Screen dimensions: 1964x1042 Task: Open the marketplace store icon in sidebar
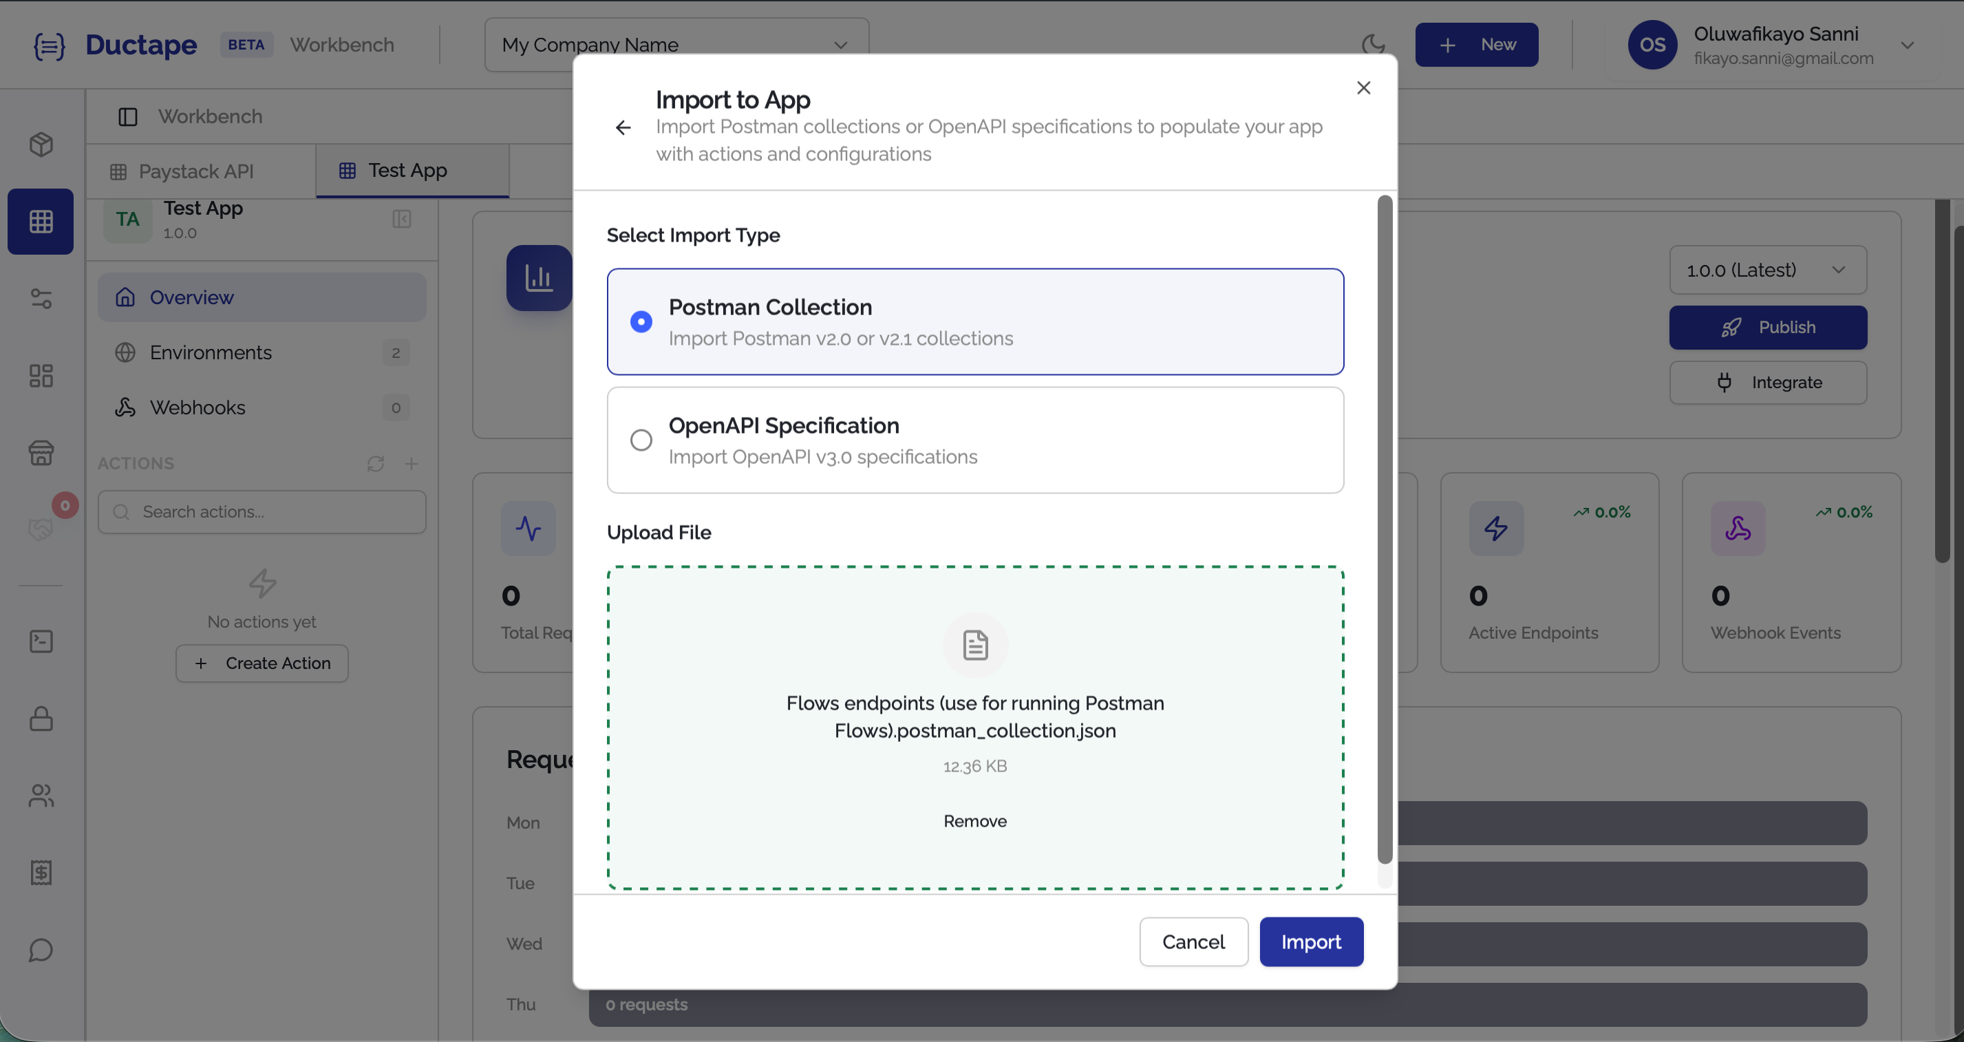pos(40,453)
